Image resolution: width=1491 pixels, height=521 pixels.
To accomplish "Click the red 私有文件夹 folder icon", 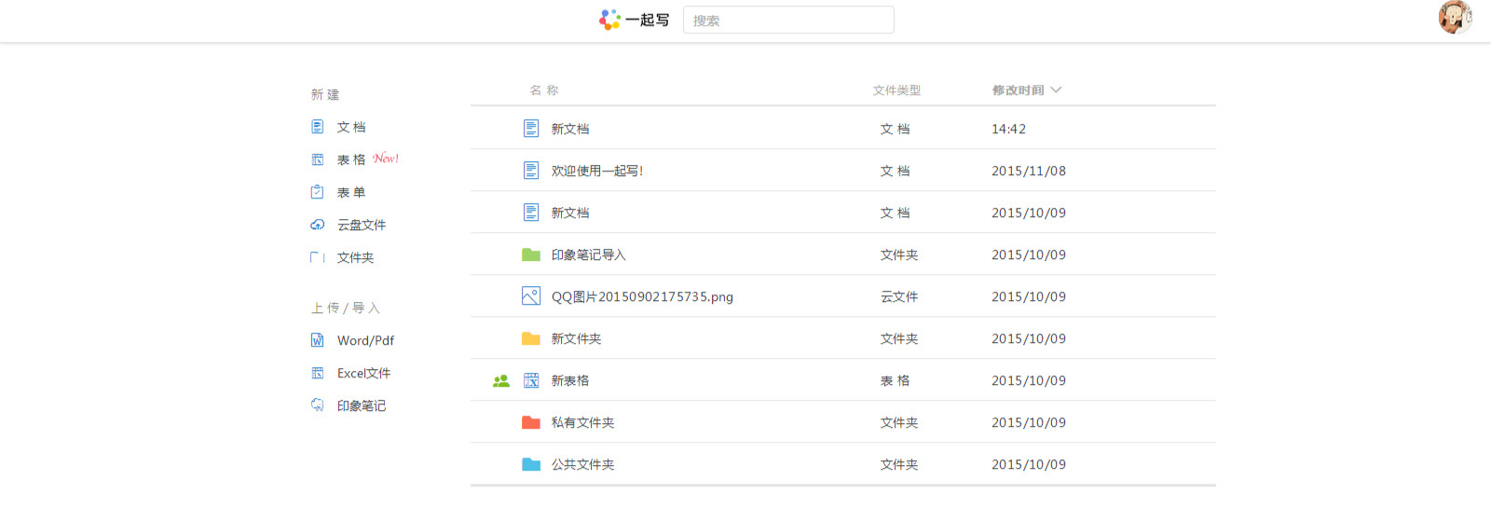I will point(531,422).
